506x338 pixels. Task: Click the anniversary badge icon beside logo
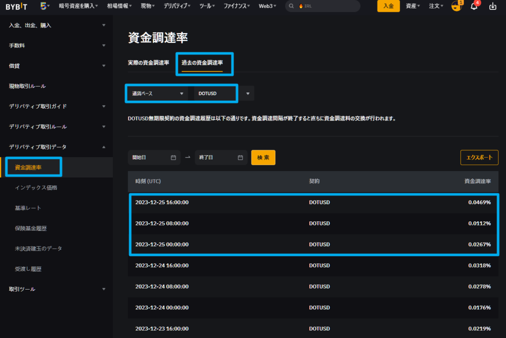(x=43, y=6)
